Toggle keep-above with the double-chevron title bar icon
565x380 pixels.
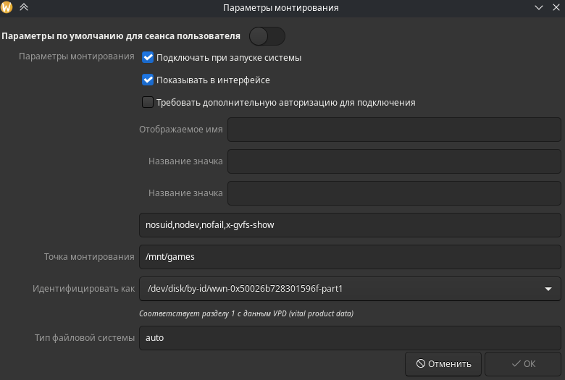tap(24, 8)
